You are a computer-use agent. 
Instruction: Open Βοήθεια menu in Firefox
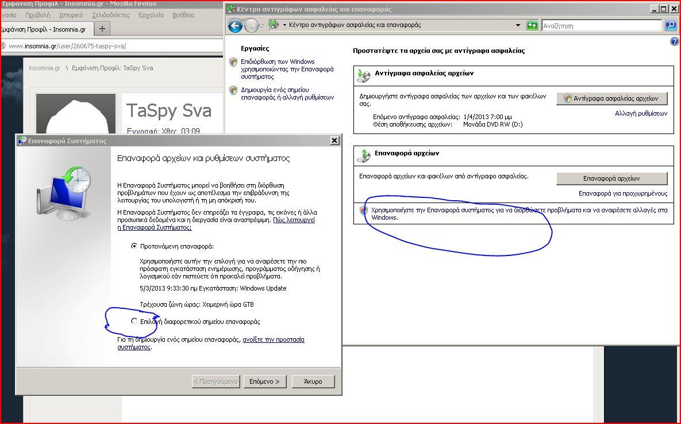point(183,15)
